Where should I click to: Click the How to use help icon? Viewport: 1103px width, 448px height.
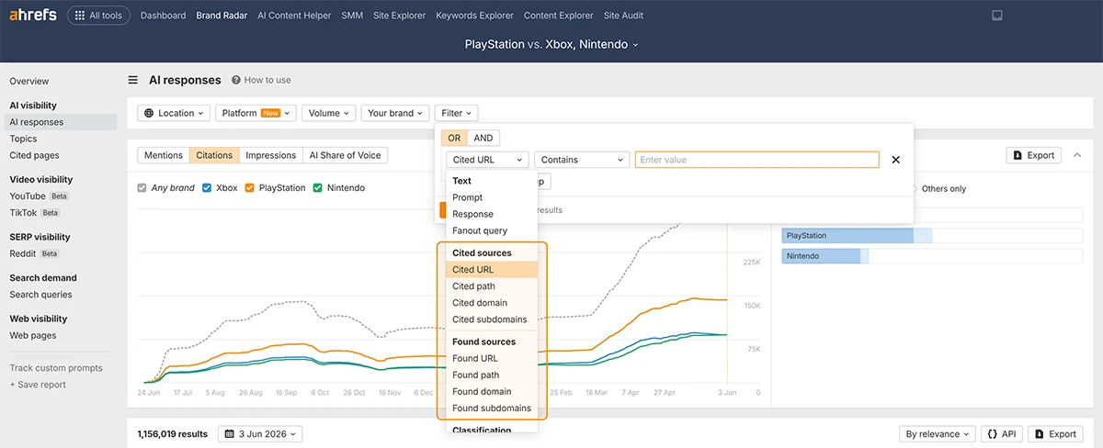(236, 80)
